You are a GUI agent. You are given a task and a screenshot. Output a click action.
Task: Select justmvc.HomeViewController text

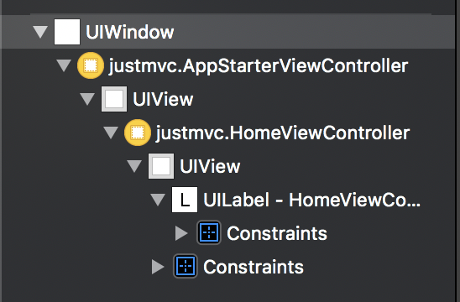click(283, 133)
